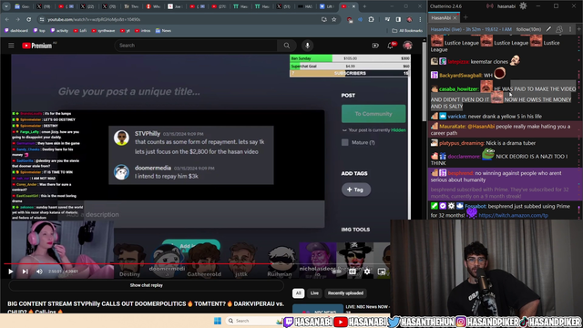The height and width of the screenshot is (328, 583).
Task: Open a new Chrome tab
Action: [364, 6]
